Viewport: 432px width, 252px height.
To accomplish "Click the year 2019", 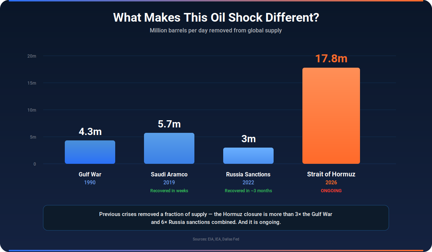I will (169, 183).
